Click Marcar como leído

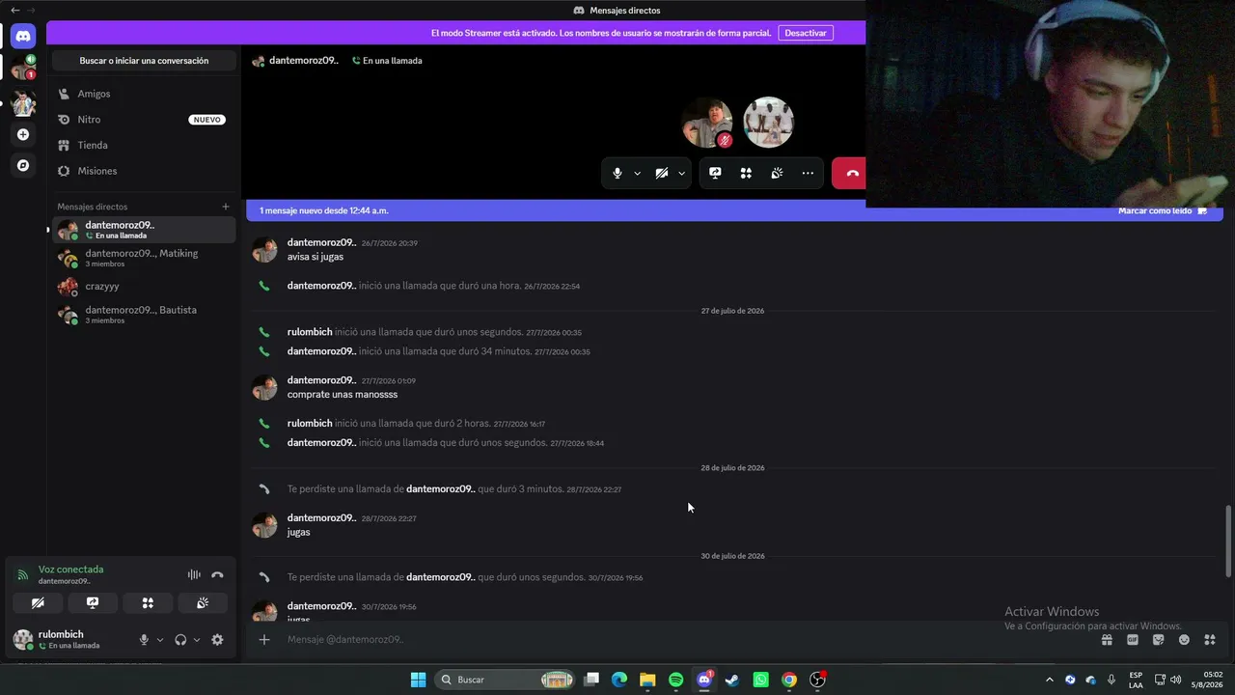[x=1163, y=210]
